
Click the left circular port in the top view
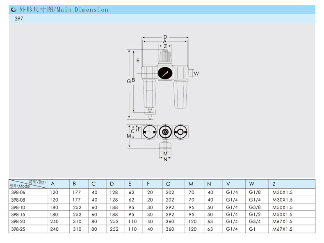click(149, 132)
